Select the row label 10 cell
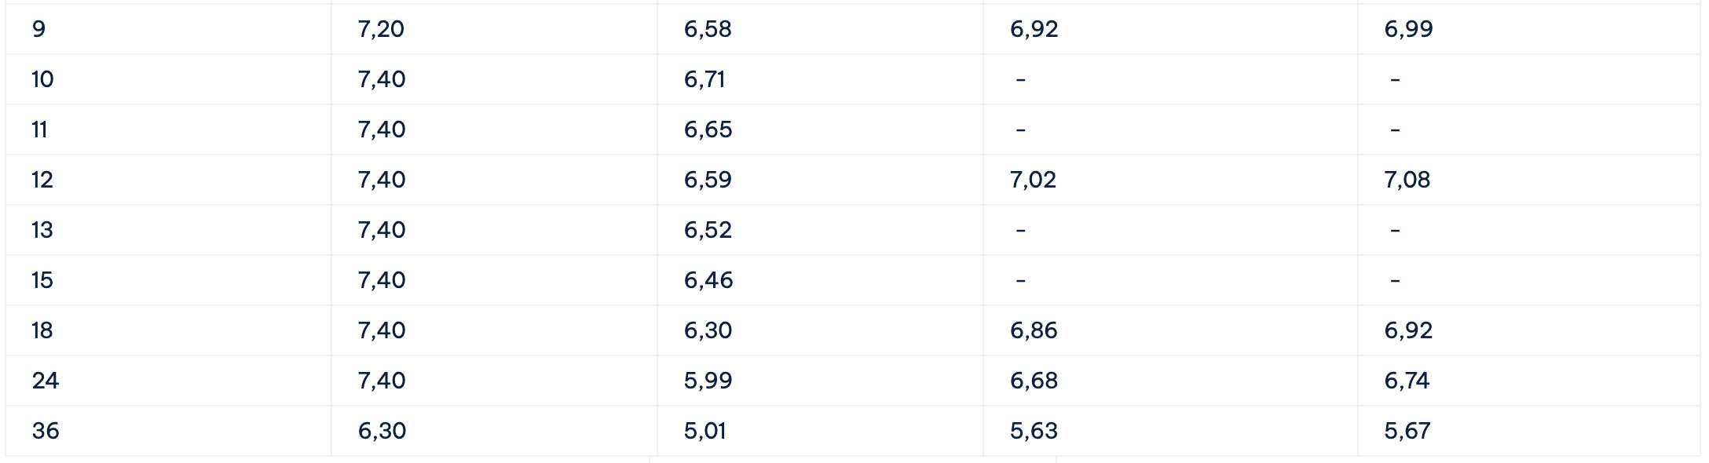Screen dimensions: 1709x463 pos(42,79)
